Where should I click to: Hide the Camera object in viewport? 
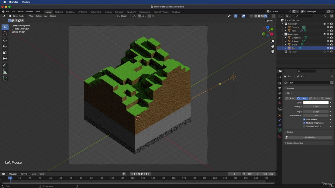[328, 27]
